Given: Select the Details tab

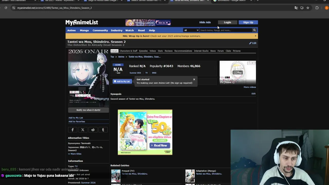Looking at the screenshot, I should coord(114,51).
